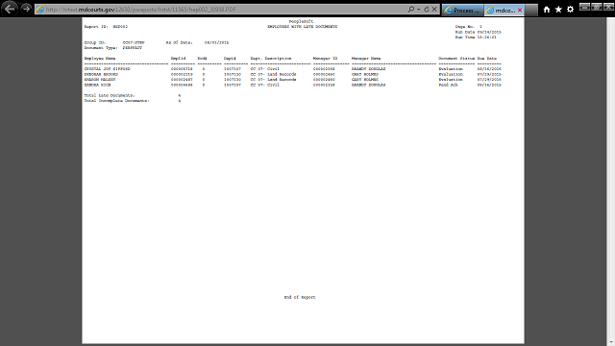Open a new blank tab
Screen dimensions: 615x346
[531, 11]
